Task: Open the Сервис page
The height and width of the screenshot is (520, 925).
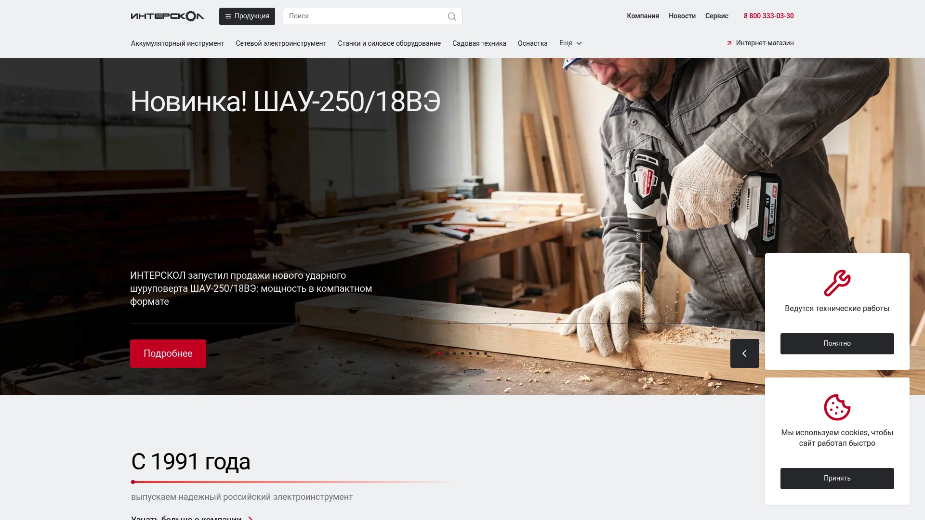Action: 717,16
